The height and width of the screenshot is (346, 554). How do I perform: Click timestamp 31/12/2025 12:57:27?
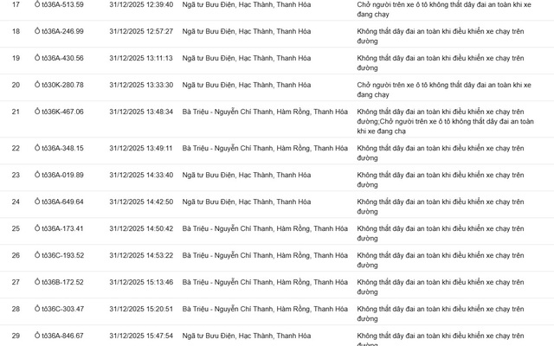[x=141, y=31]
